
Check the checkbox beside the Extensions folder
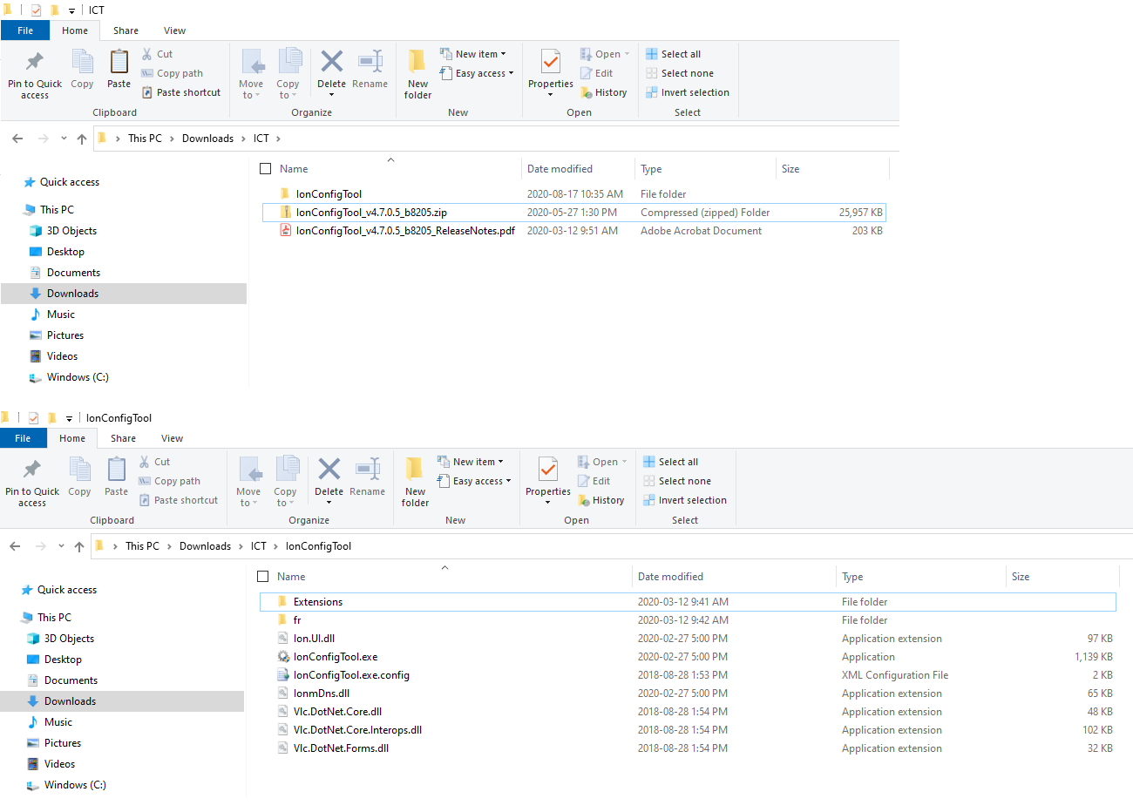click(x=266, y=601)
